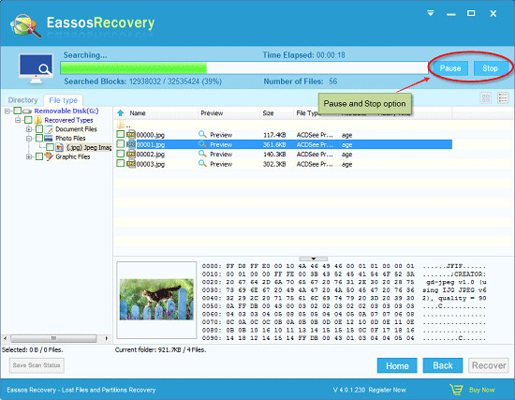Click the magnifier Preview icon for 00003.jpg
This screenshot has height=400, width=515.
click(202, 163)
